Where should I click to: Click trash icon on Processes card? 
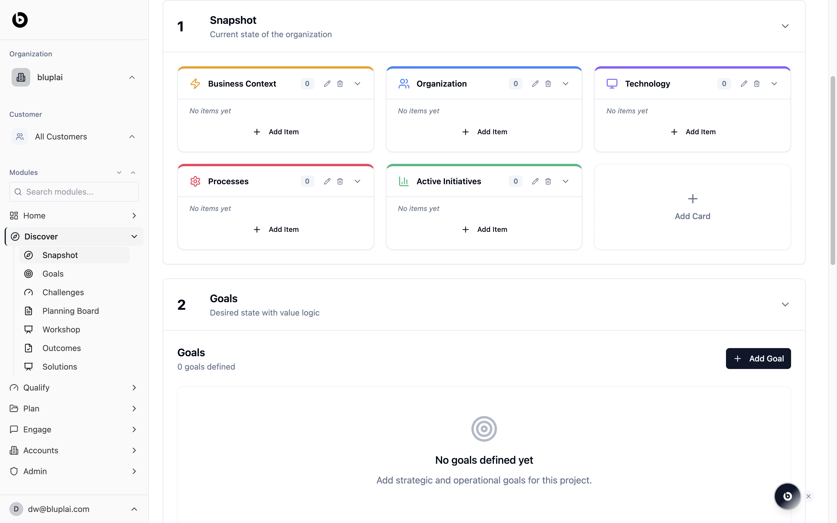point(340,181)
